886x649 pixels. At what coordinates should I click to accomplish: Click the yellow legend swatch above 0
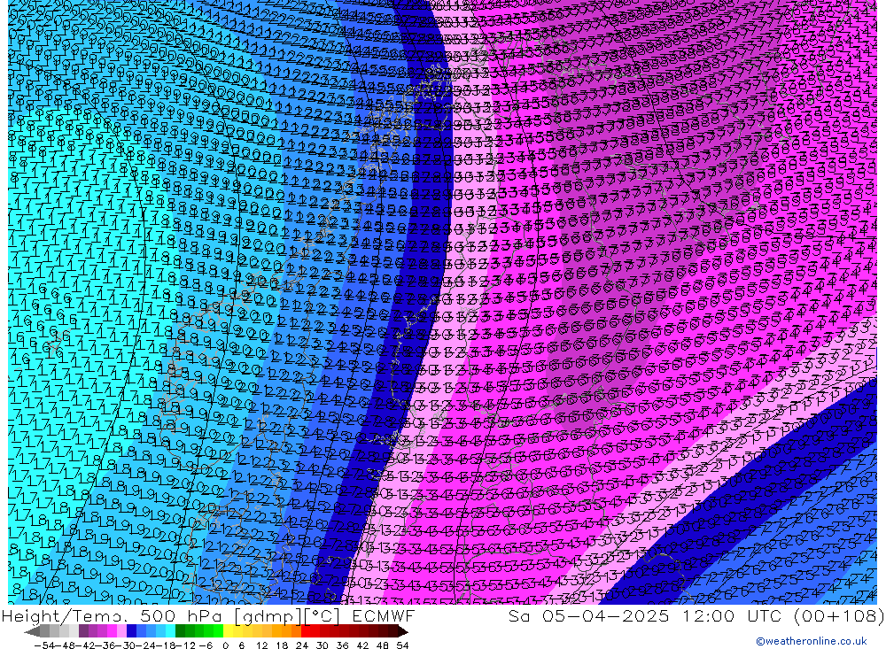point(228,631)
